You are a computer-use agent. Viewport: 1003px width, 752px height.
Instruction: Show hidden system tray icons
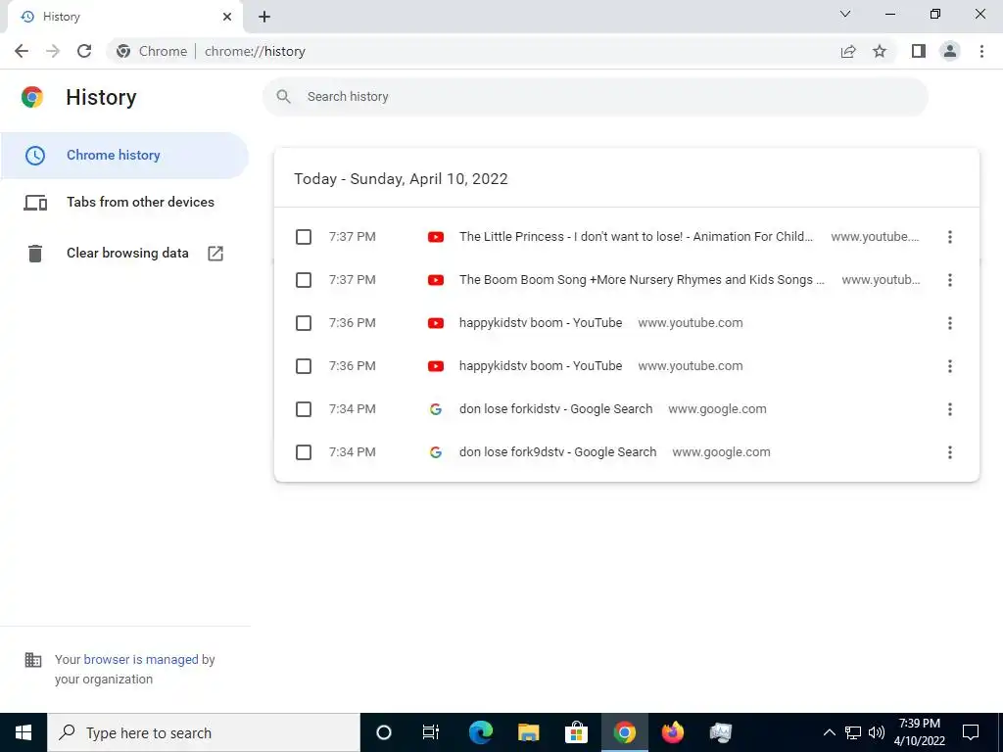click(x=829, y=732)
